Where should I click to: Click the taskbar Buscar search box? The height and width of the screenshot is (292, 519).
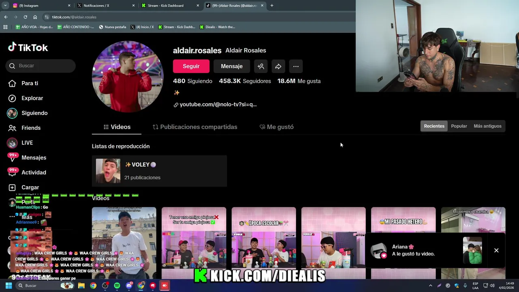pos(45,286)
